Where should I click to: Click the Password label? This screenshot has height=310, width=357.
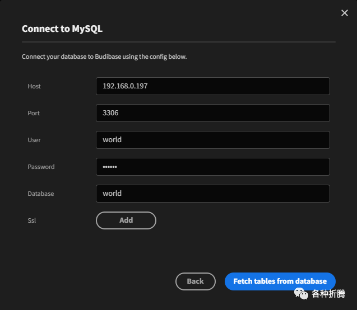coord(41,167)
